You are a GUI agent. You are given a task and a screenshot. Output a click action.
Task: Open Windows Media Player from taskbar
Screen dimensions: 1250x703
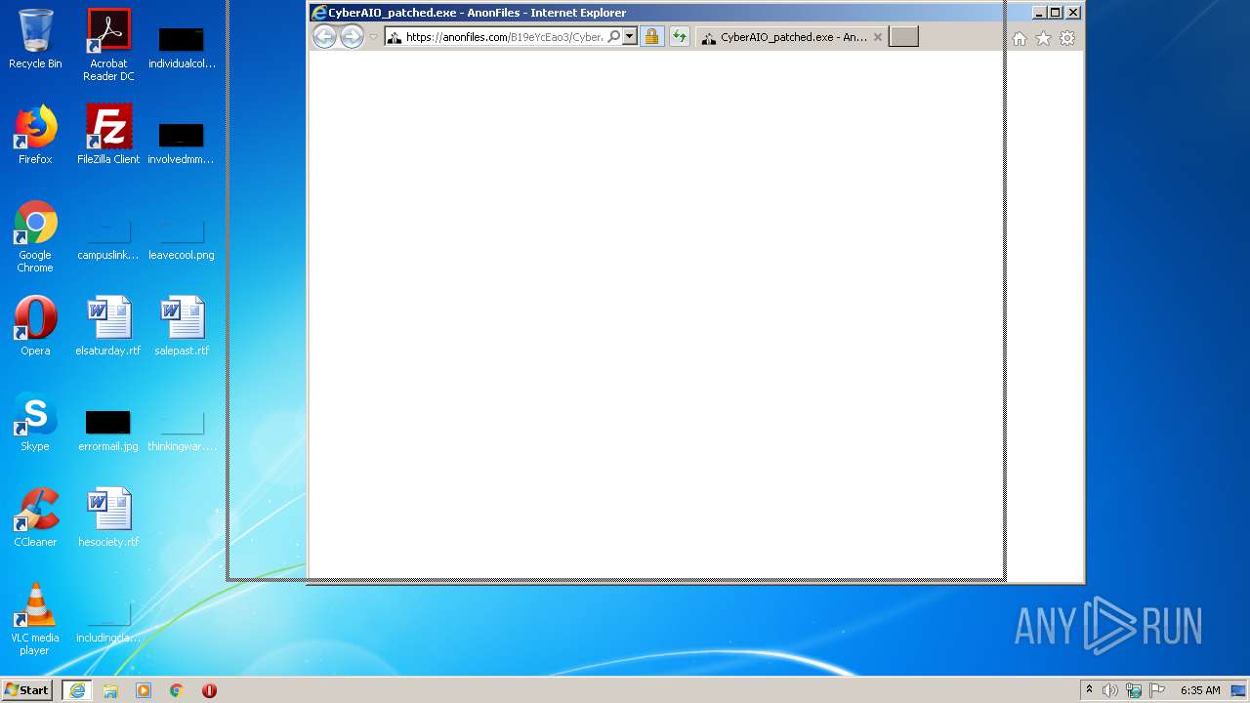(144, 690)
